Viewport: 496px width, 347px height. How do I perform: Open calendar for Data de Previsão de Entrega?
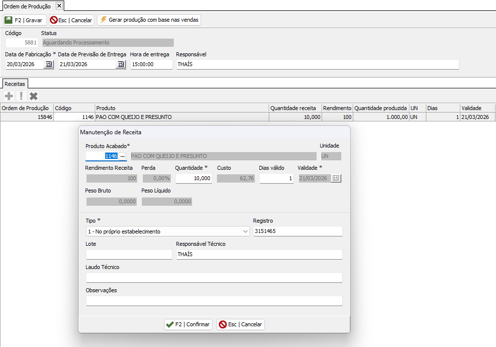(121, 64)
